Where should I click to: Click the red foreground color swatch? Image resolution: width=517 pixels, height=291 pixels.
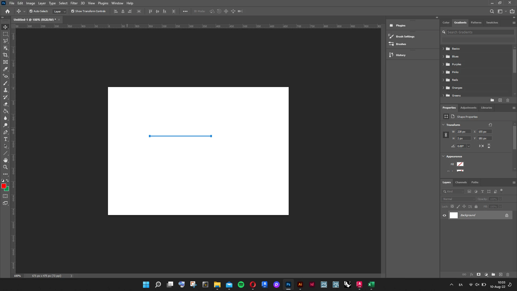tap(4, 186)
